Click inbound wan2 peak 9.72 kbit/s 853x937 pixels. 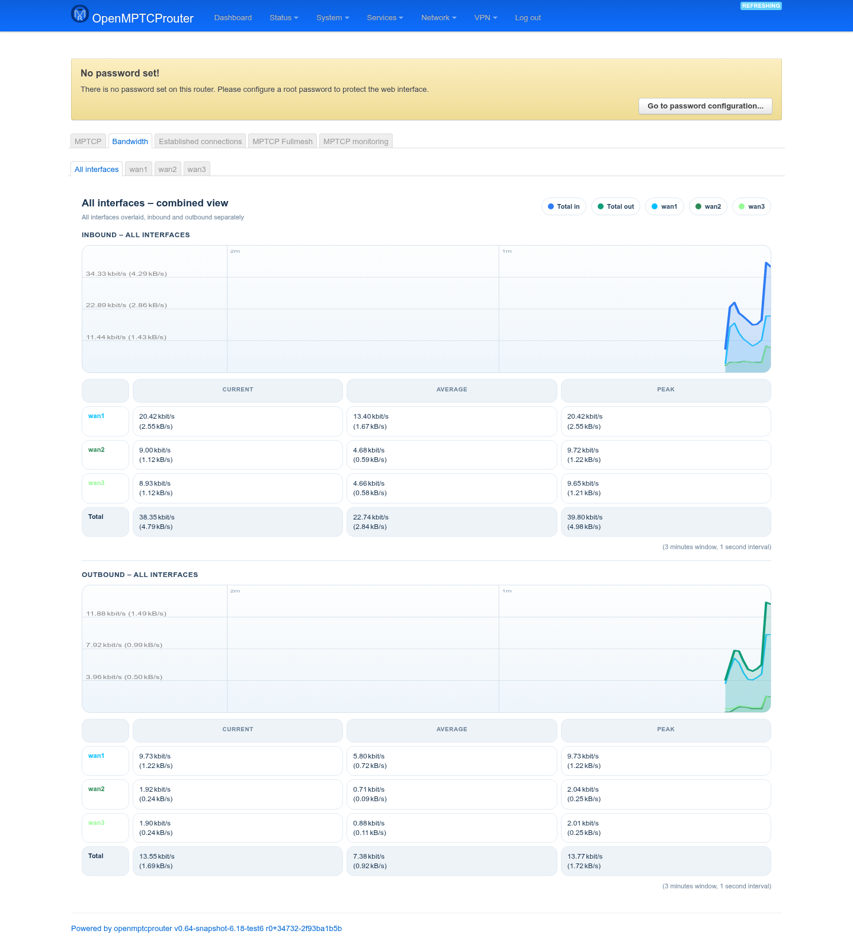click(666, 455)
